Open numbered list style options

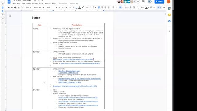(x=128, y=7)
